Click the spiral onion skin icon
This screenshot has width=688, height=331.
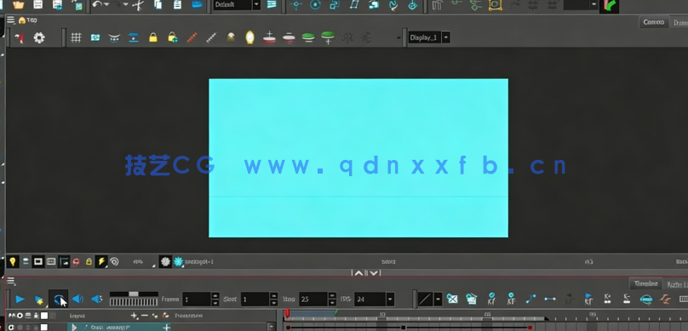point(114,262)
